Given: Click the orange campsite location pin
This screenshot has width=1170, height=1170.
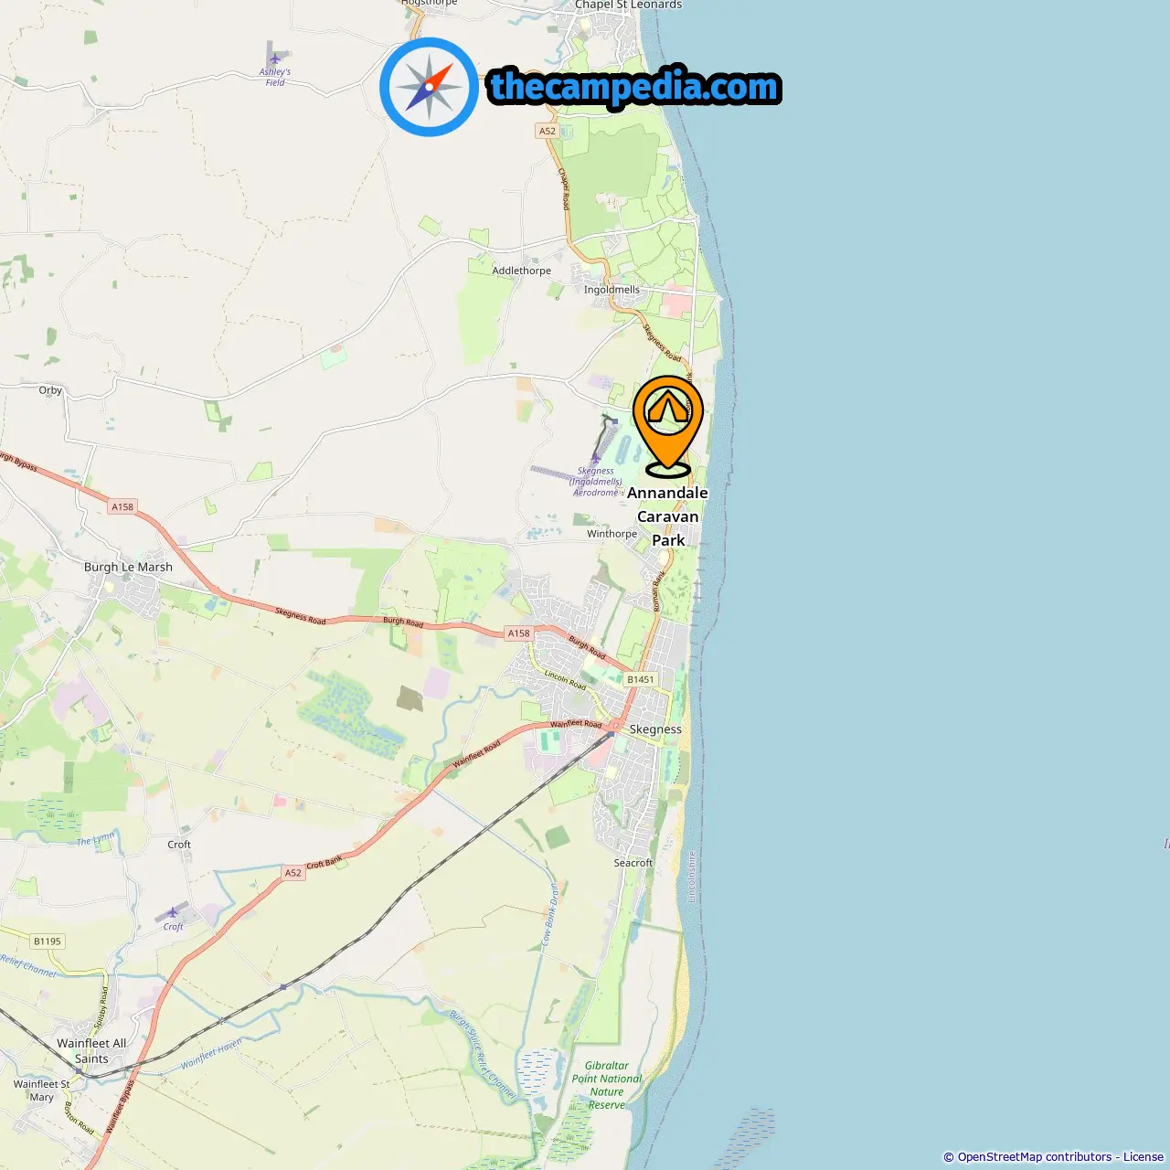Looking at the screenshot, I should point(668,426).
